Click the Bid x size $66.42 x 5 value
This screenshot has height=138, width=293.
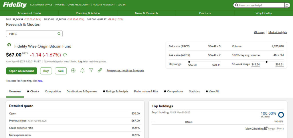click(214, 46)
